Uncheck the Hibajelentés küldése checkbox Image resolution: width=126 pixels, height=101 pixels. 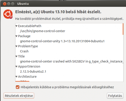pos(18,87)
